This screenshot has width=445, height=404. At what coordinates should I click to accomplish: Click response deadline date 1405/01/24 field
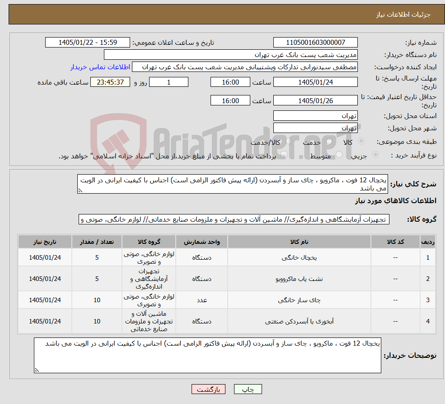point(315,82)
